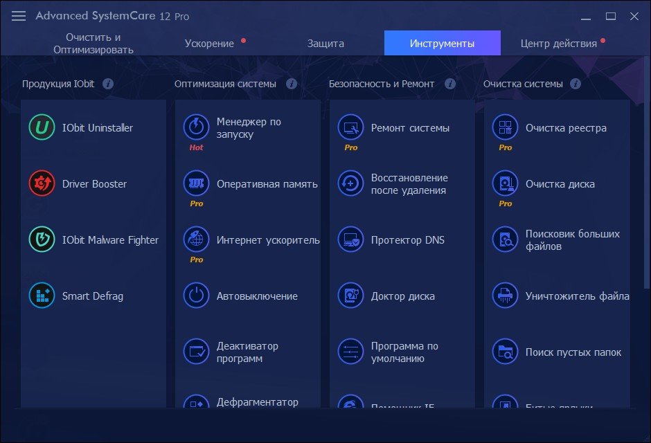Click IObit Malware Fighter shield icon
The height and width of the screenshot is (443, 651).
coord(42,240)
